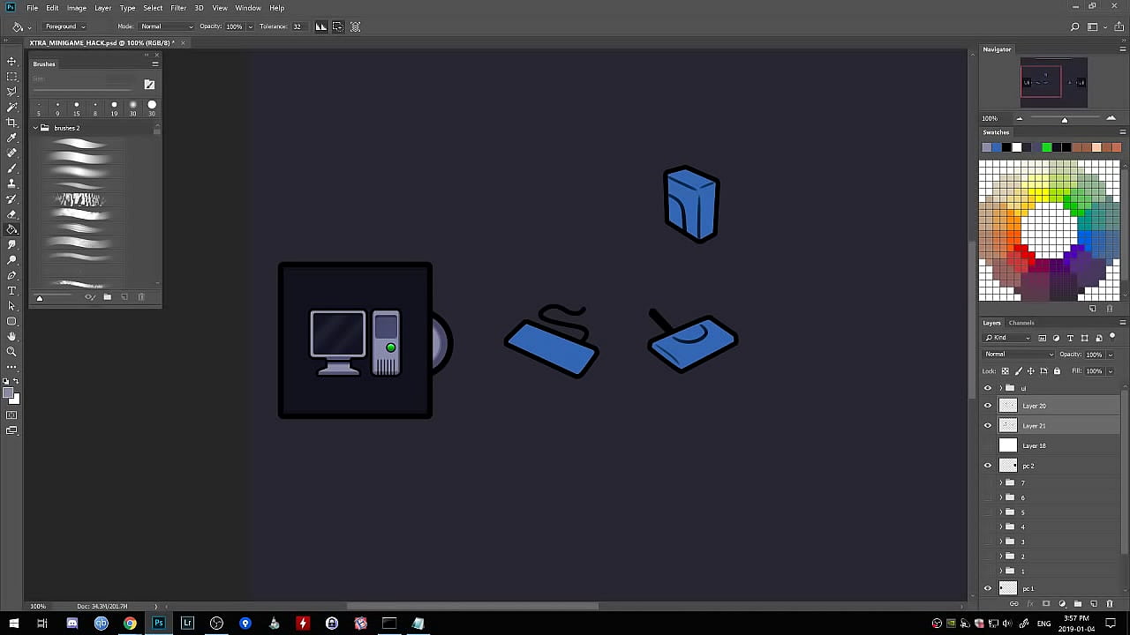Screen dimensions: 1130x635
Task: Select the Crop tool
Action: [11, 123]
